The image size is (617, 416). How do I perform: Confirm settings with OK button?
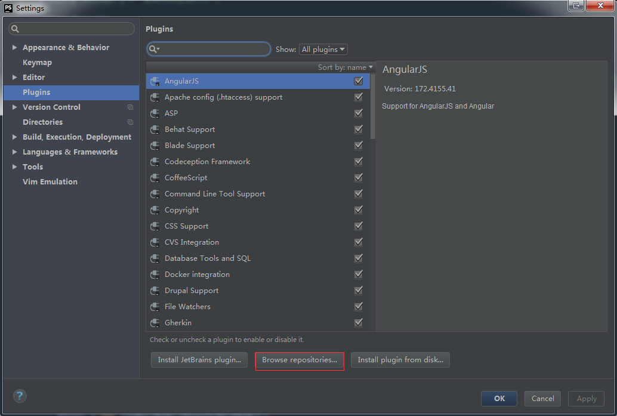[499, 399]
